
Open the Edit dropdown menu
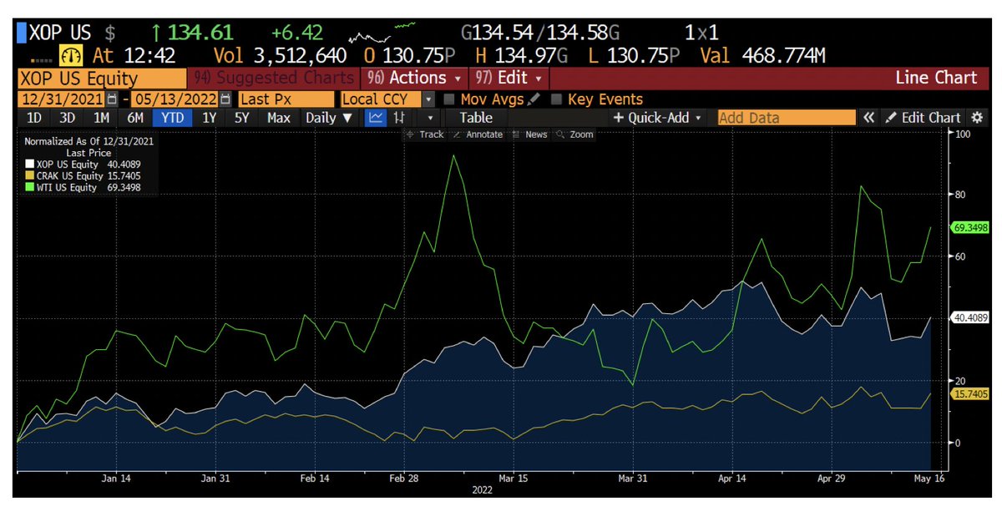[x=509, y=79]
